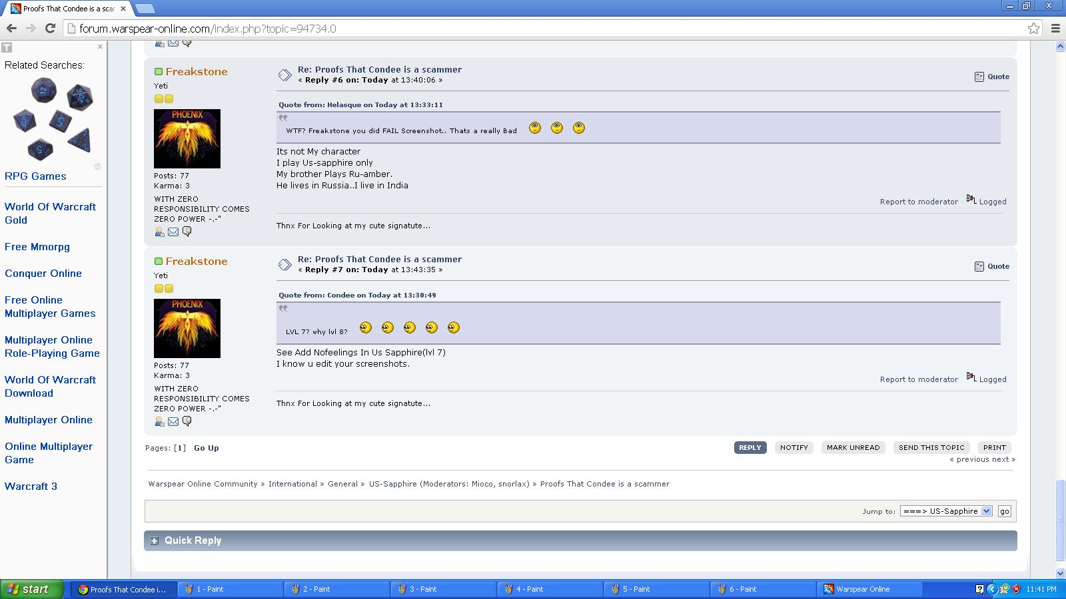View profile icon in Reply #6 post
The height and width of the screenshot is (599, 1066).
[x=159, y=232]
